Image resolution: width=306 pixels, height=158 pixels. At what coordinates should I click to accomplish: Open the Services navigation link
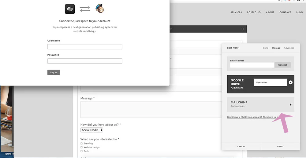(x=236, y=12)
